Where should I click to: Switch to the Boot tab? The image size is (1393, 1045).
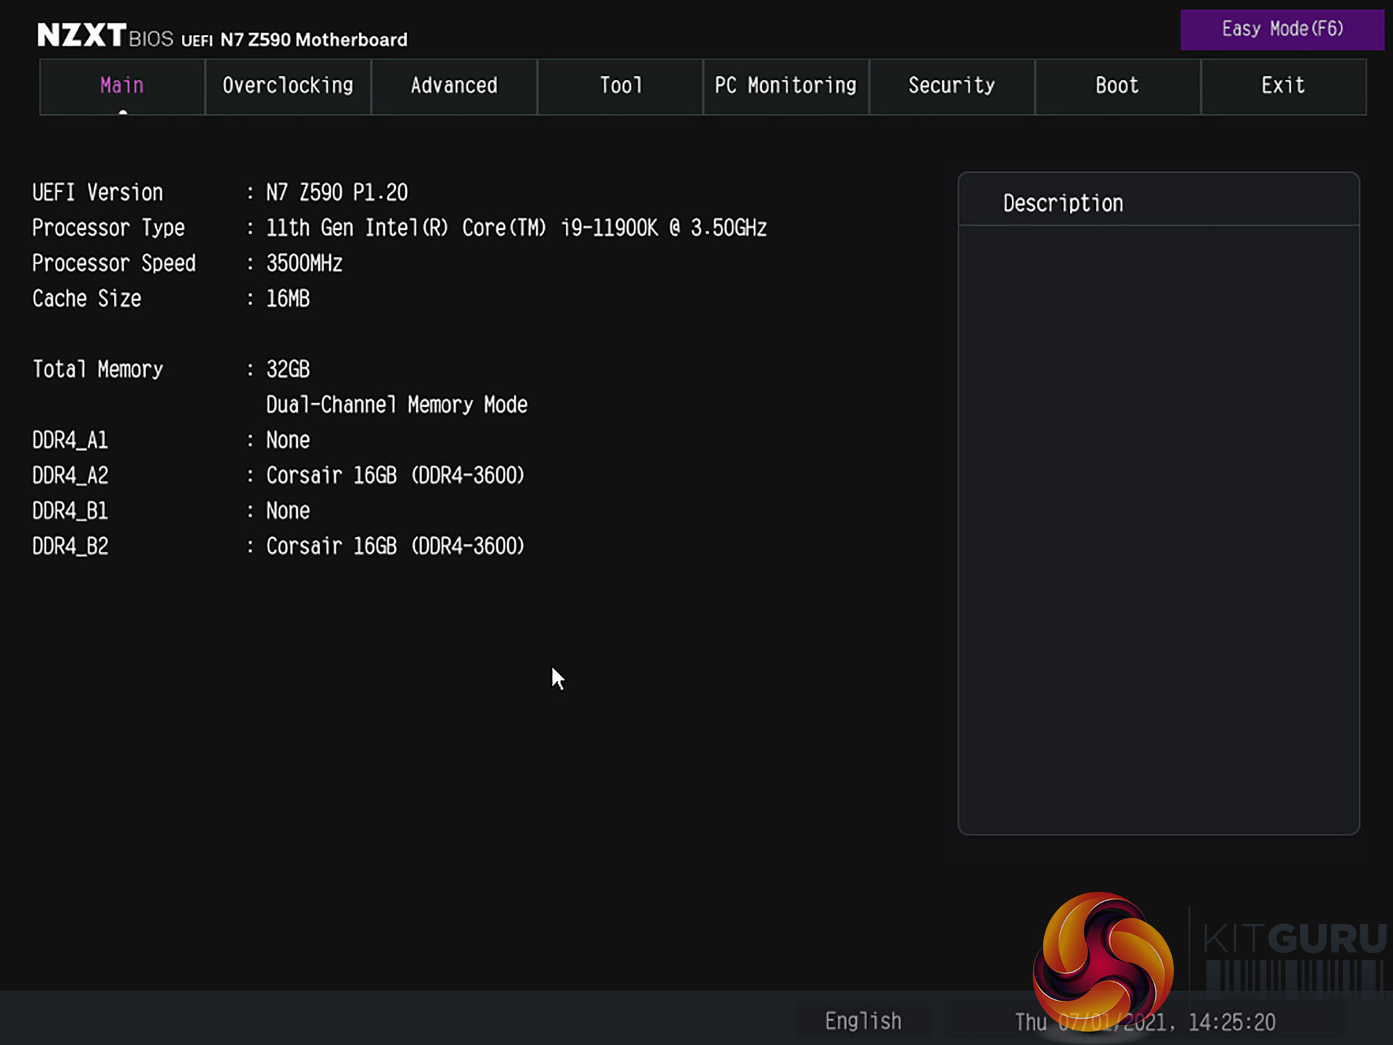[1117, 86]
